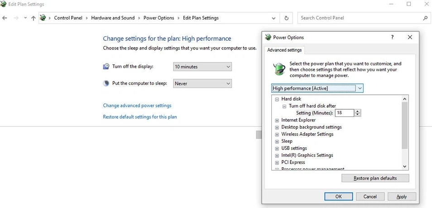Click Restore plan defaults button

pyautogui.click(x=375, y=178)
